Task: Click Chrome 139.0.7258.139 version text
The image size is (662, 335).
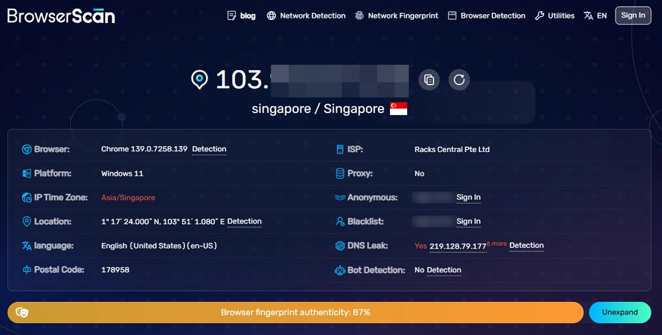Action: coord(144,149)
